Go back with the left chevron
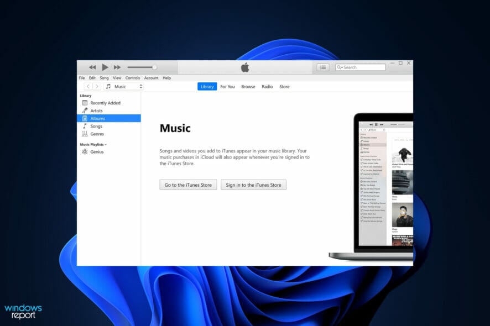 pyautogui.click(x=88, y=87)
